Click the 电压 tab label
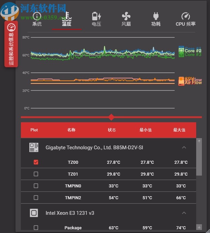 (x=96, y=24)
